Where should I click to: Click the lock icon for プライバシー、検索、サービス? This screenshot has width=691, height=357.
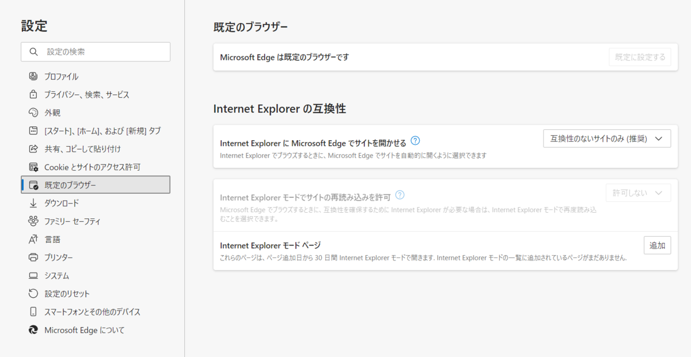[33, 94]
